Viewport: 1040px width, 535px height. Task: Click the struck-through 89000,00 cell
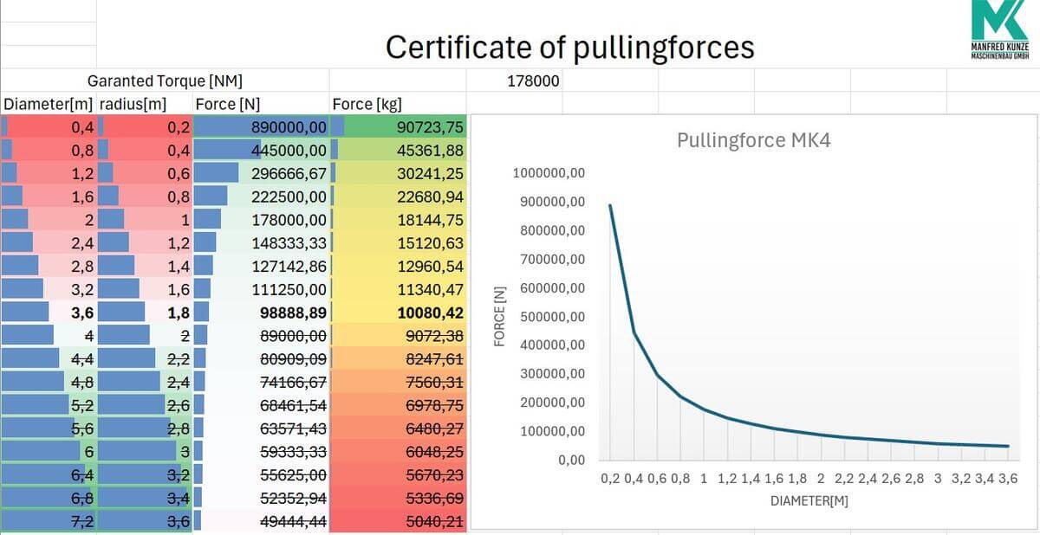(x=261, y=335)
